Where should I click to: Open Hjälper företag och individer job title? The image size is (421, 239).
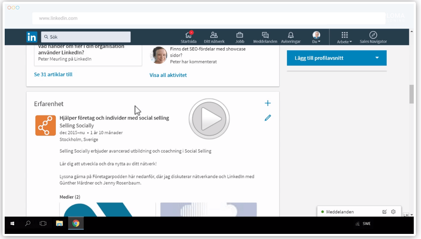pyautogui.click(x=114, y=118)
